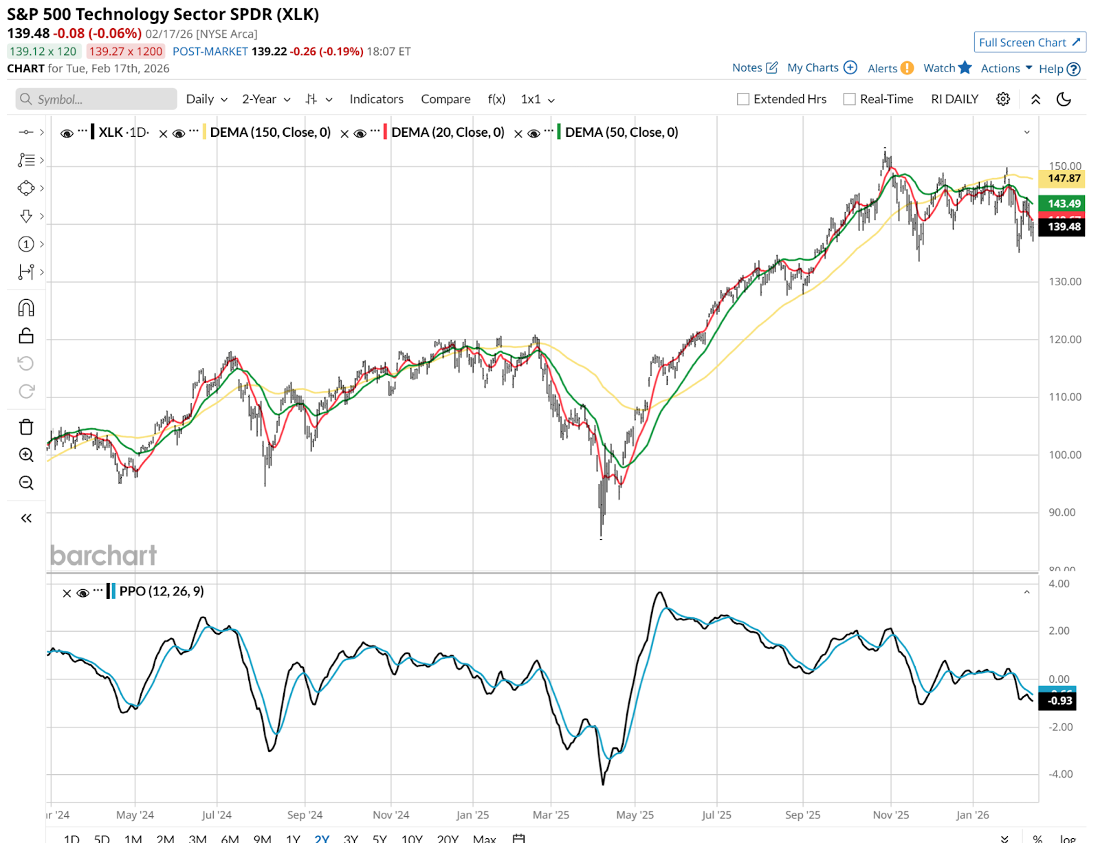Enable the Extended Hrs checkbox
This screenshot has width=1100, height=843.
pyautogui.click(x=743, y=99)
